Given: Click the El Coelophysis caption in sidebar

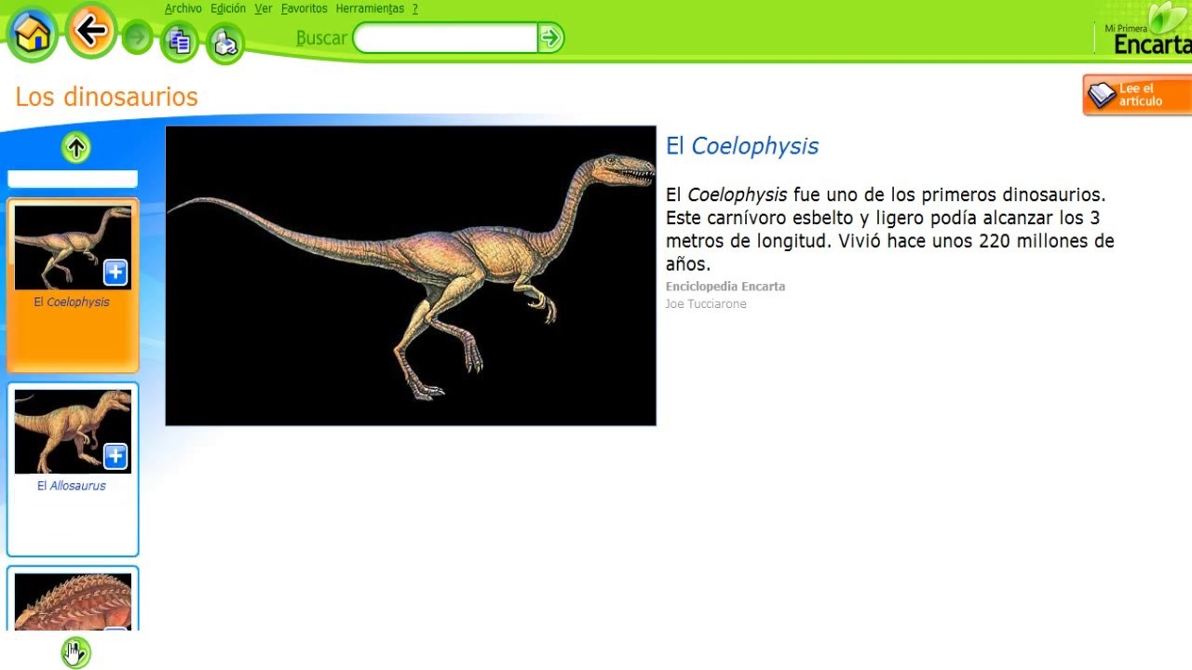Looking at the screenshot, I should coord(72,302).
